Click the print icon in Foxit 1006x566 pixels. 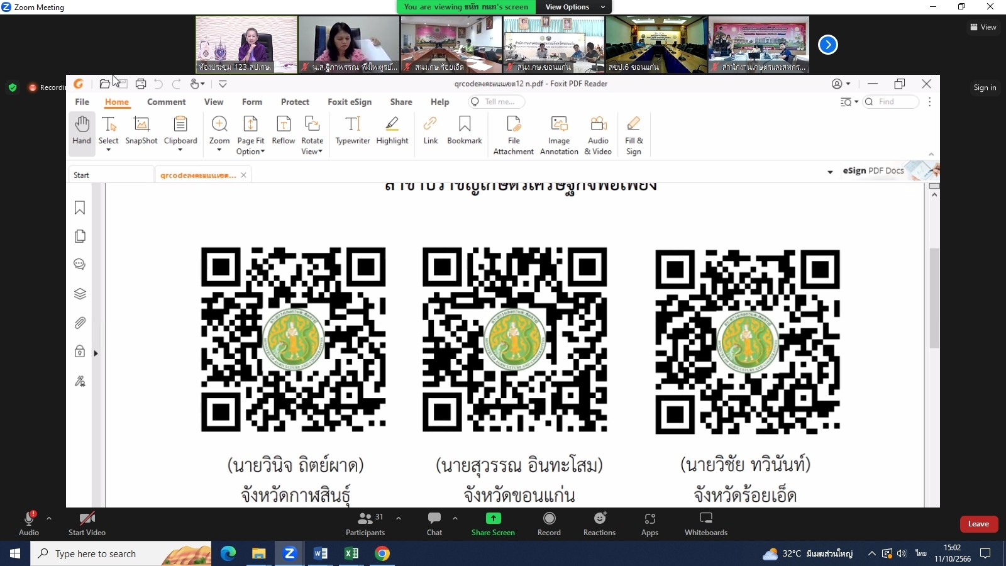(x=141, y=84)
